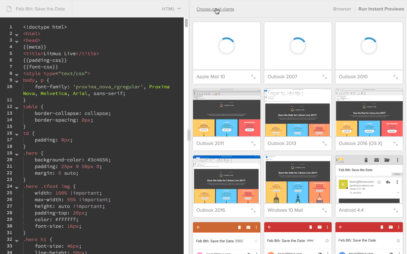Collapse the style block fold on line 8
This screenshot has height=254, width=407.
click(17, 75)
